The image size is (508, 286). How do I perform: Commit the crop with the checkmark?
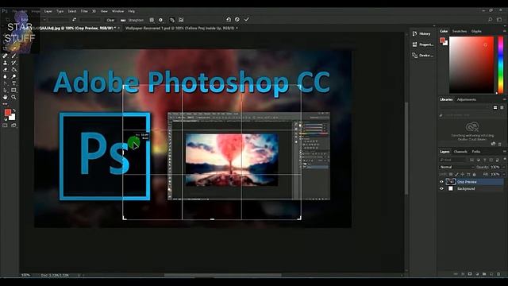[247, 19]
